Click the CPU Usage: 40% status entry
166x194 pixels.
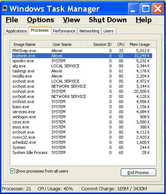[55, 189]
